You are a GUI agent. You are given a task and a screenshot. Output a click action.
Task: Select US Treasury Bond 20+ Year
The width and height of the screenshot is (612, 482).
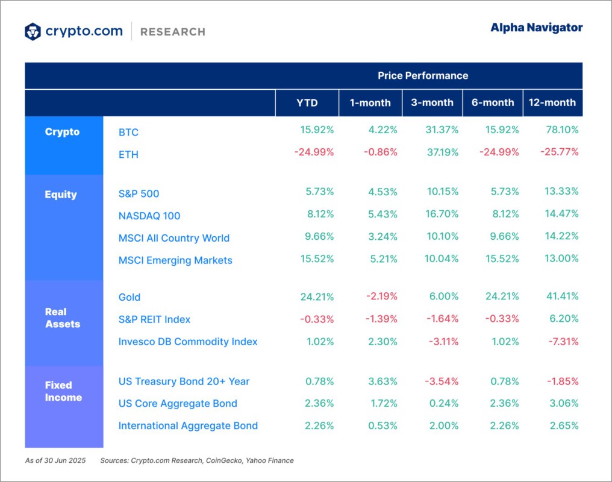tap(184, 381)
